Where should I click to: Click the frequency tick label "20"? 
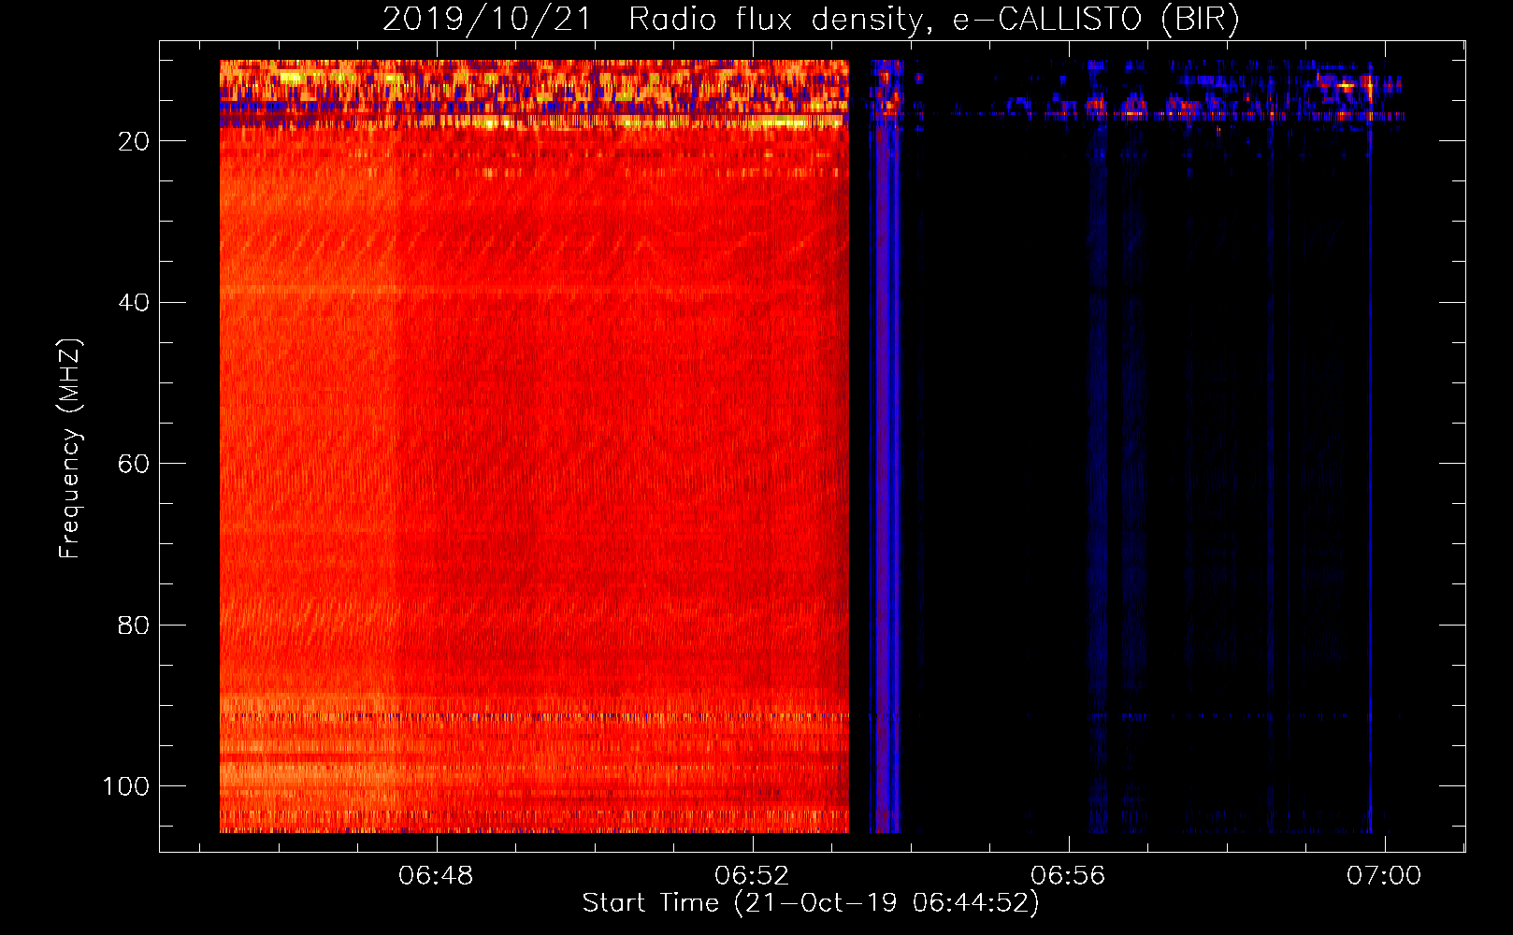[134, 141]
